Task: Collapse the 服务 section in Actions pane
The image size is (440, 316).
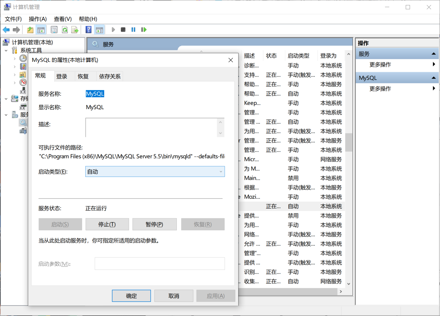Action: (434, 54)
